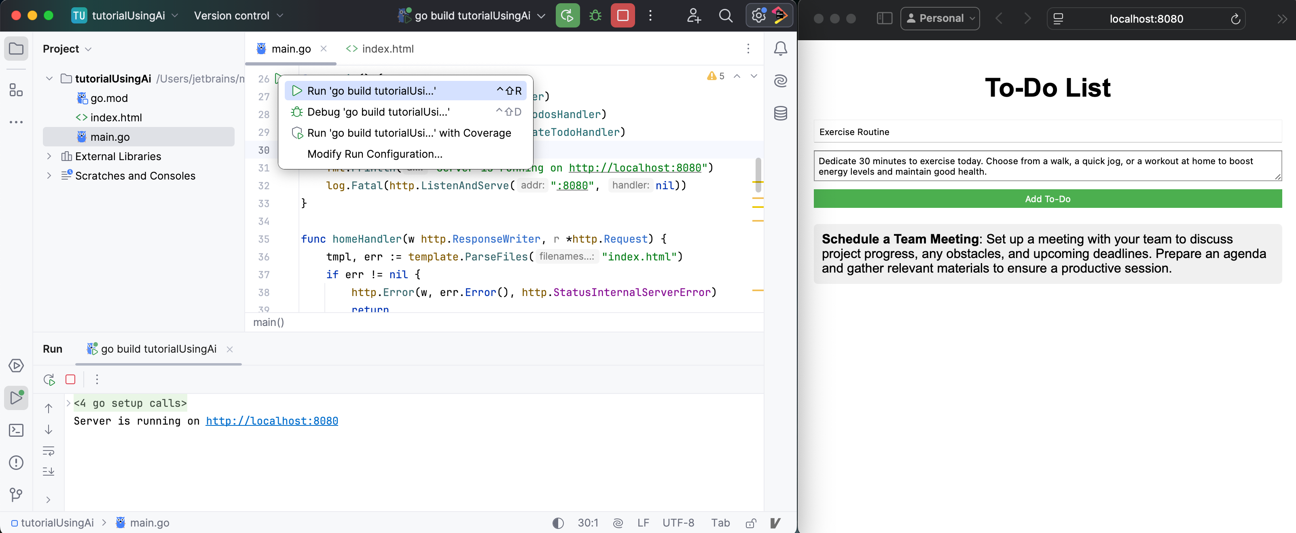The height and width of the screenshot is (533, 1296).
Task: Rerun the go build tutorialUsingAi configuration
Action: pyautogui.click(x=567, y=16)
